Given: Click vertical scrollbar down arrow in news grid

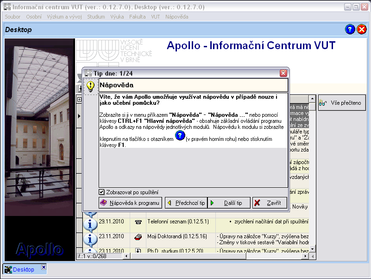Looking at the screenshot, I should pos(312,249).
